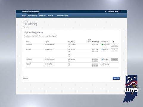Open the Workflow menu

point(50,15)
